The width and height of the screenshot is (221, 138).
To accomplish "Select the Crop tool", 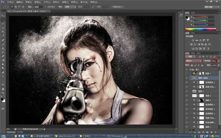I will pos(3,32).
